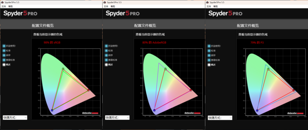308x130 pixels.
Task: Click Spyder5PRO logo in sRGB window
Action: coord(20,13)
